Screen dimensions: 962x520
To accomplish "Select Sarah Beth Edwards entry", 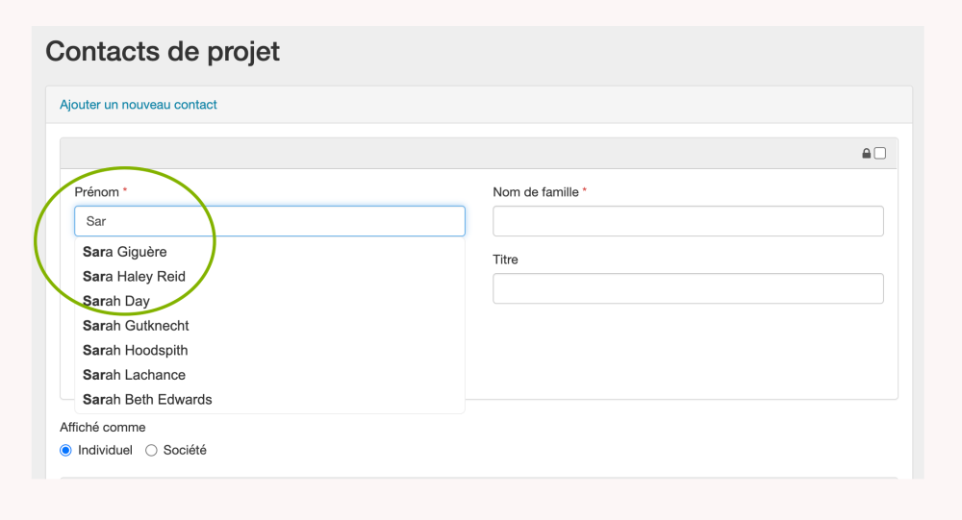I will pos(147,400).
